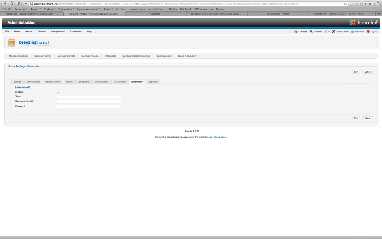
Task: Switch to the Scripts tab
Action: coord(69,82)
